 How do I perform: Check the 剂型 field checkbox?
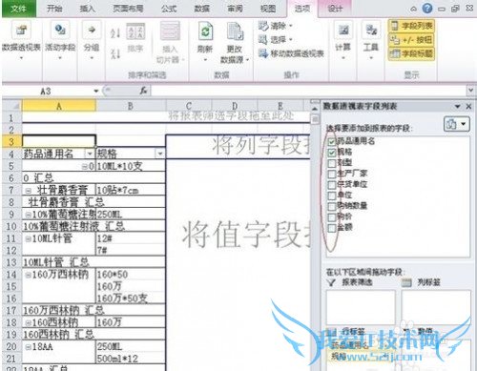coord(332,164)
